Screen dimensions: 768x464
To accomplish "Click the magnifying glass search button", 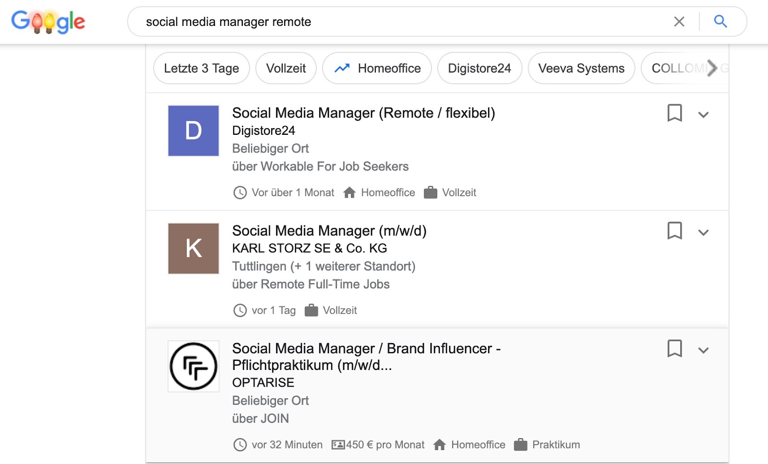I will pyautogui.click(x=720, y=22).
